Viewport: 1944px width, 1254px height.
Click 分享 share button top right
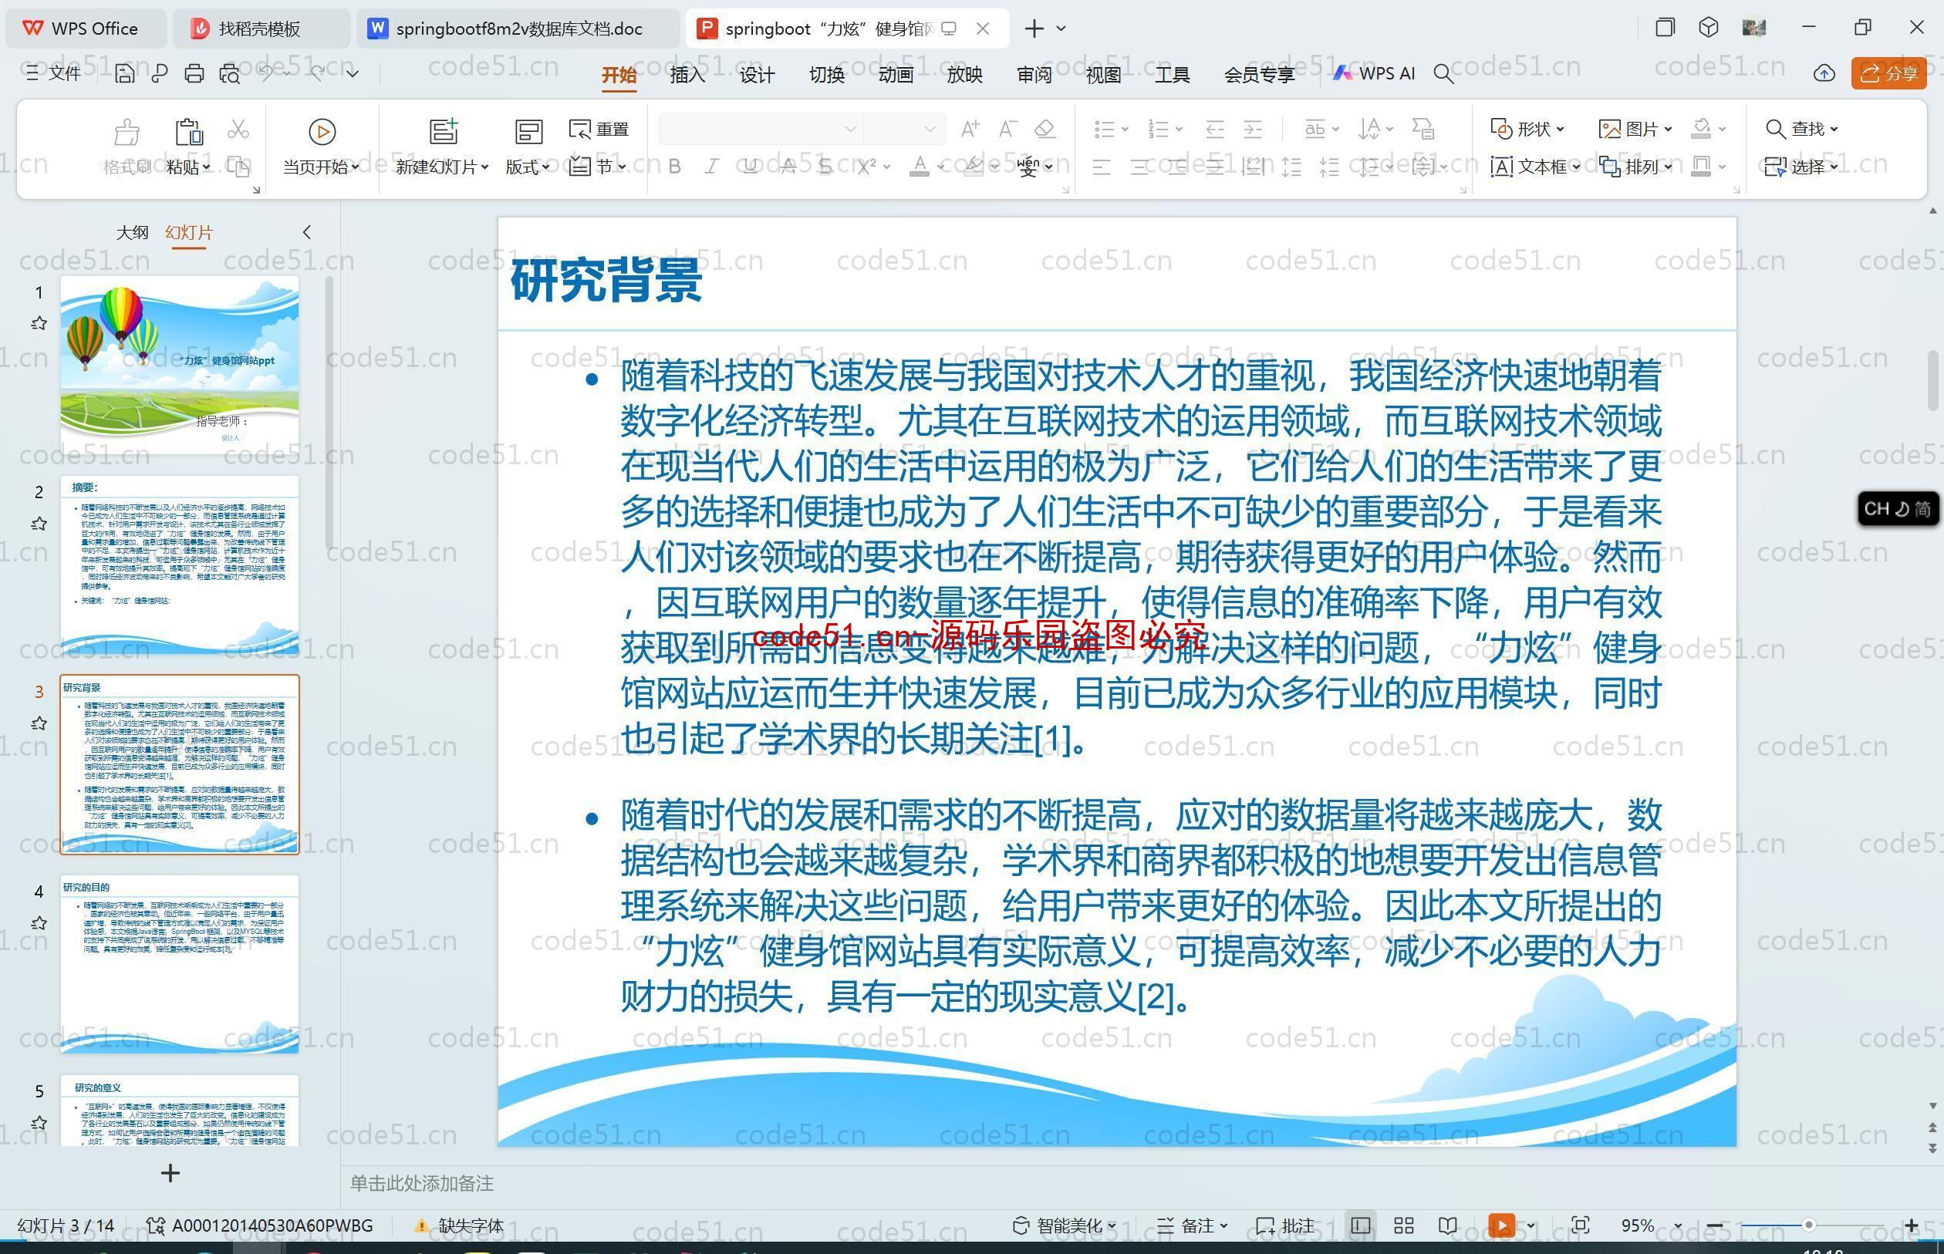pos(1895,74)
